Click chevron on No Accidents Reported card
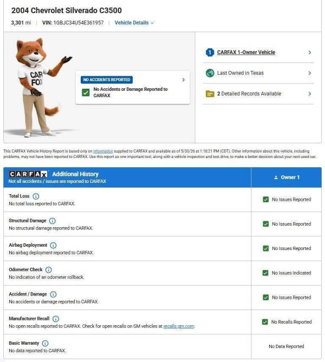The image size is (325, 362). 184,80
